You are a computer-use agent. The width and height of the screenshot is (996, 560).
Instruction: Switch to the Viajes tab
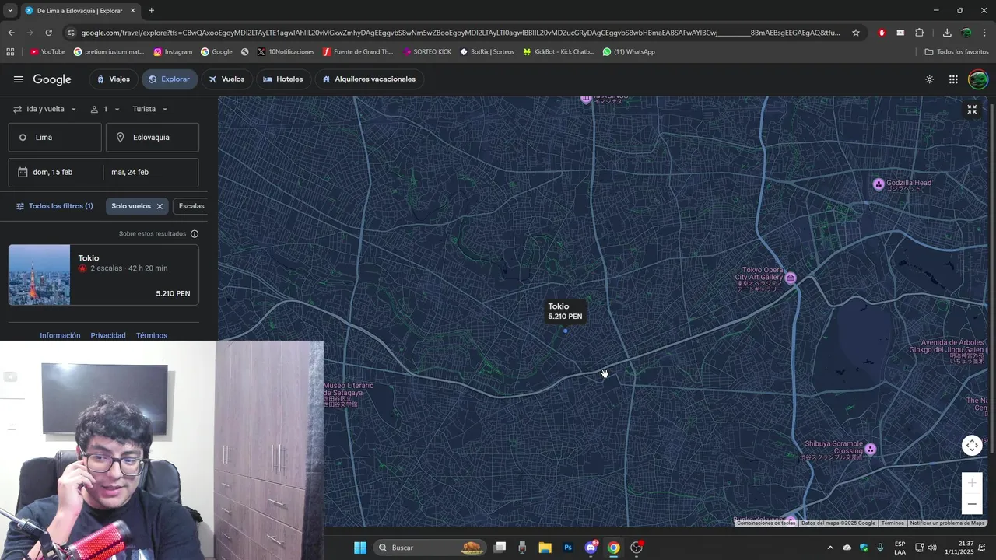[114, 79]
